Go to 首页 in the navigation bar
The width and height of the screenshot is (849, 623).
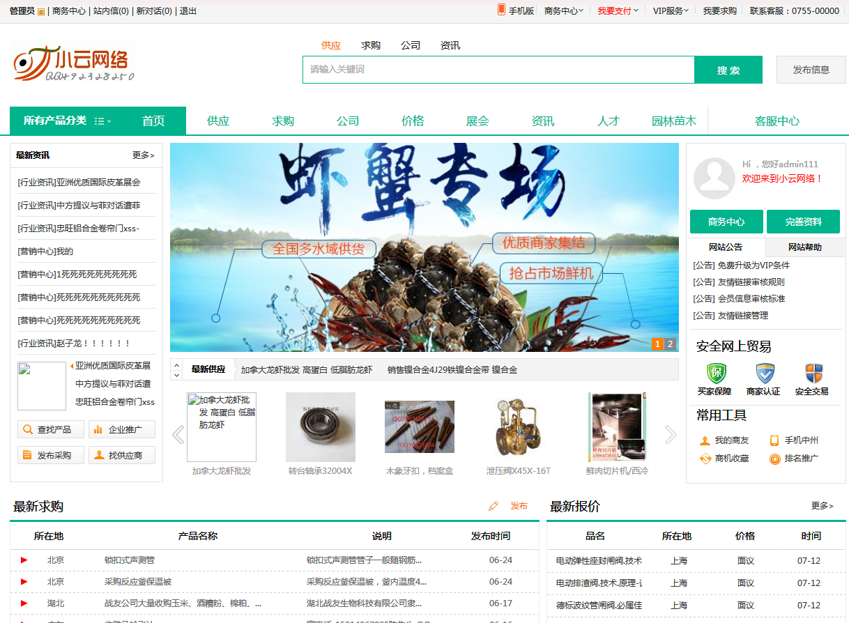153,121
